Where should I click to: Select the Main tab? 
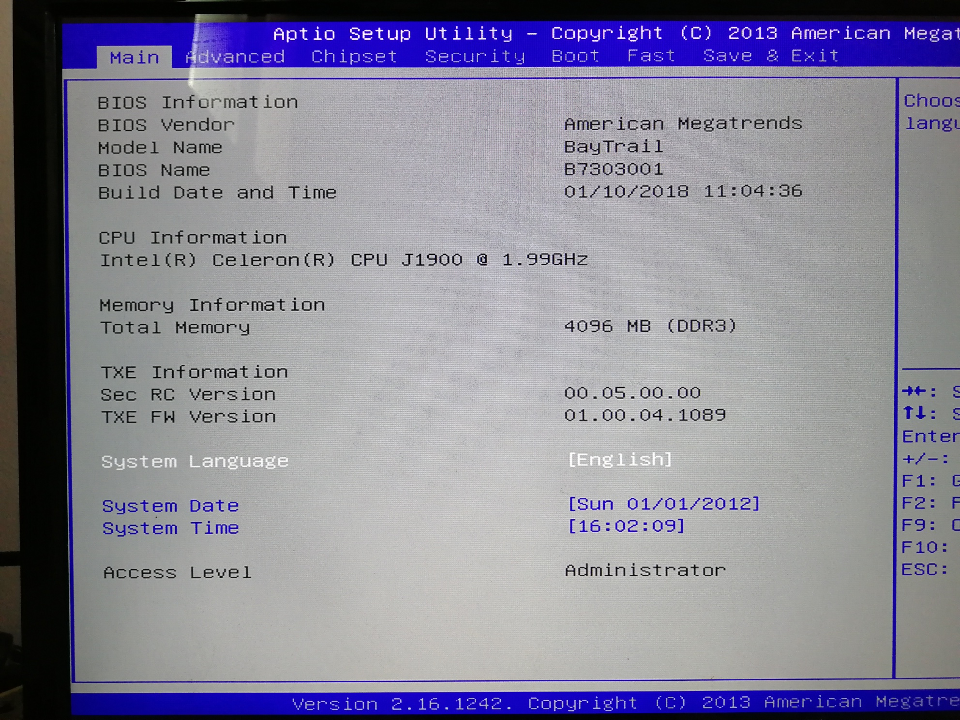(134, 58)
